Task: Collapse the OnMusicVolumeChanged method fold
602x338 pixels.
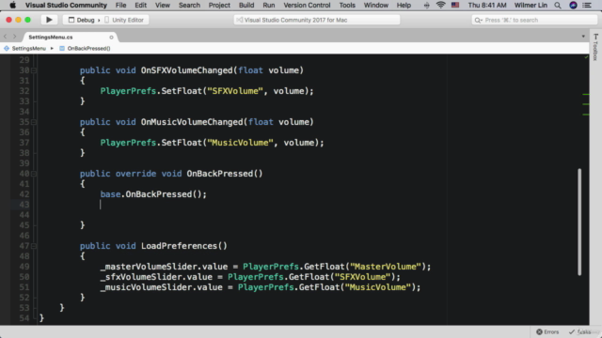Action: [x=34, y=122]
